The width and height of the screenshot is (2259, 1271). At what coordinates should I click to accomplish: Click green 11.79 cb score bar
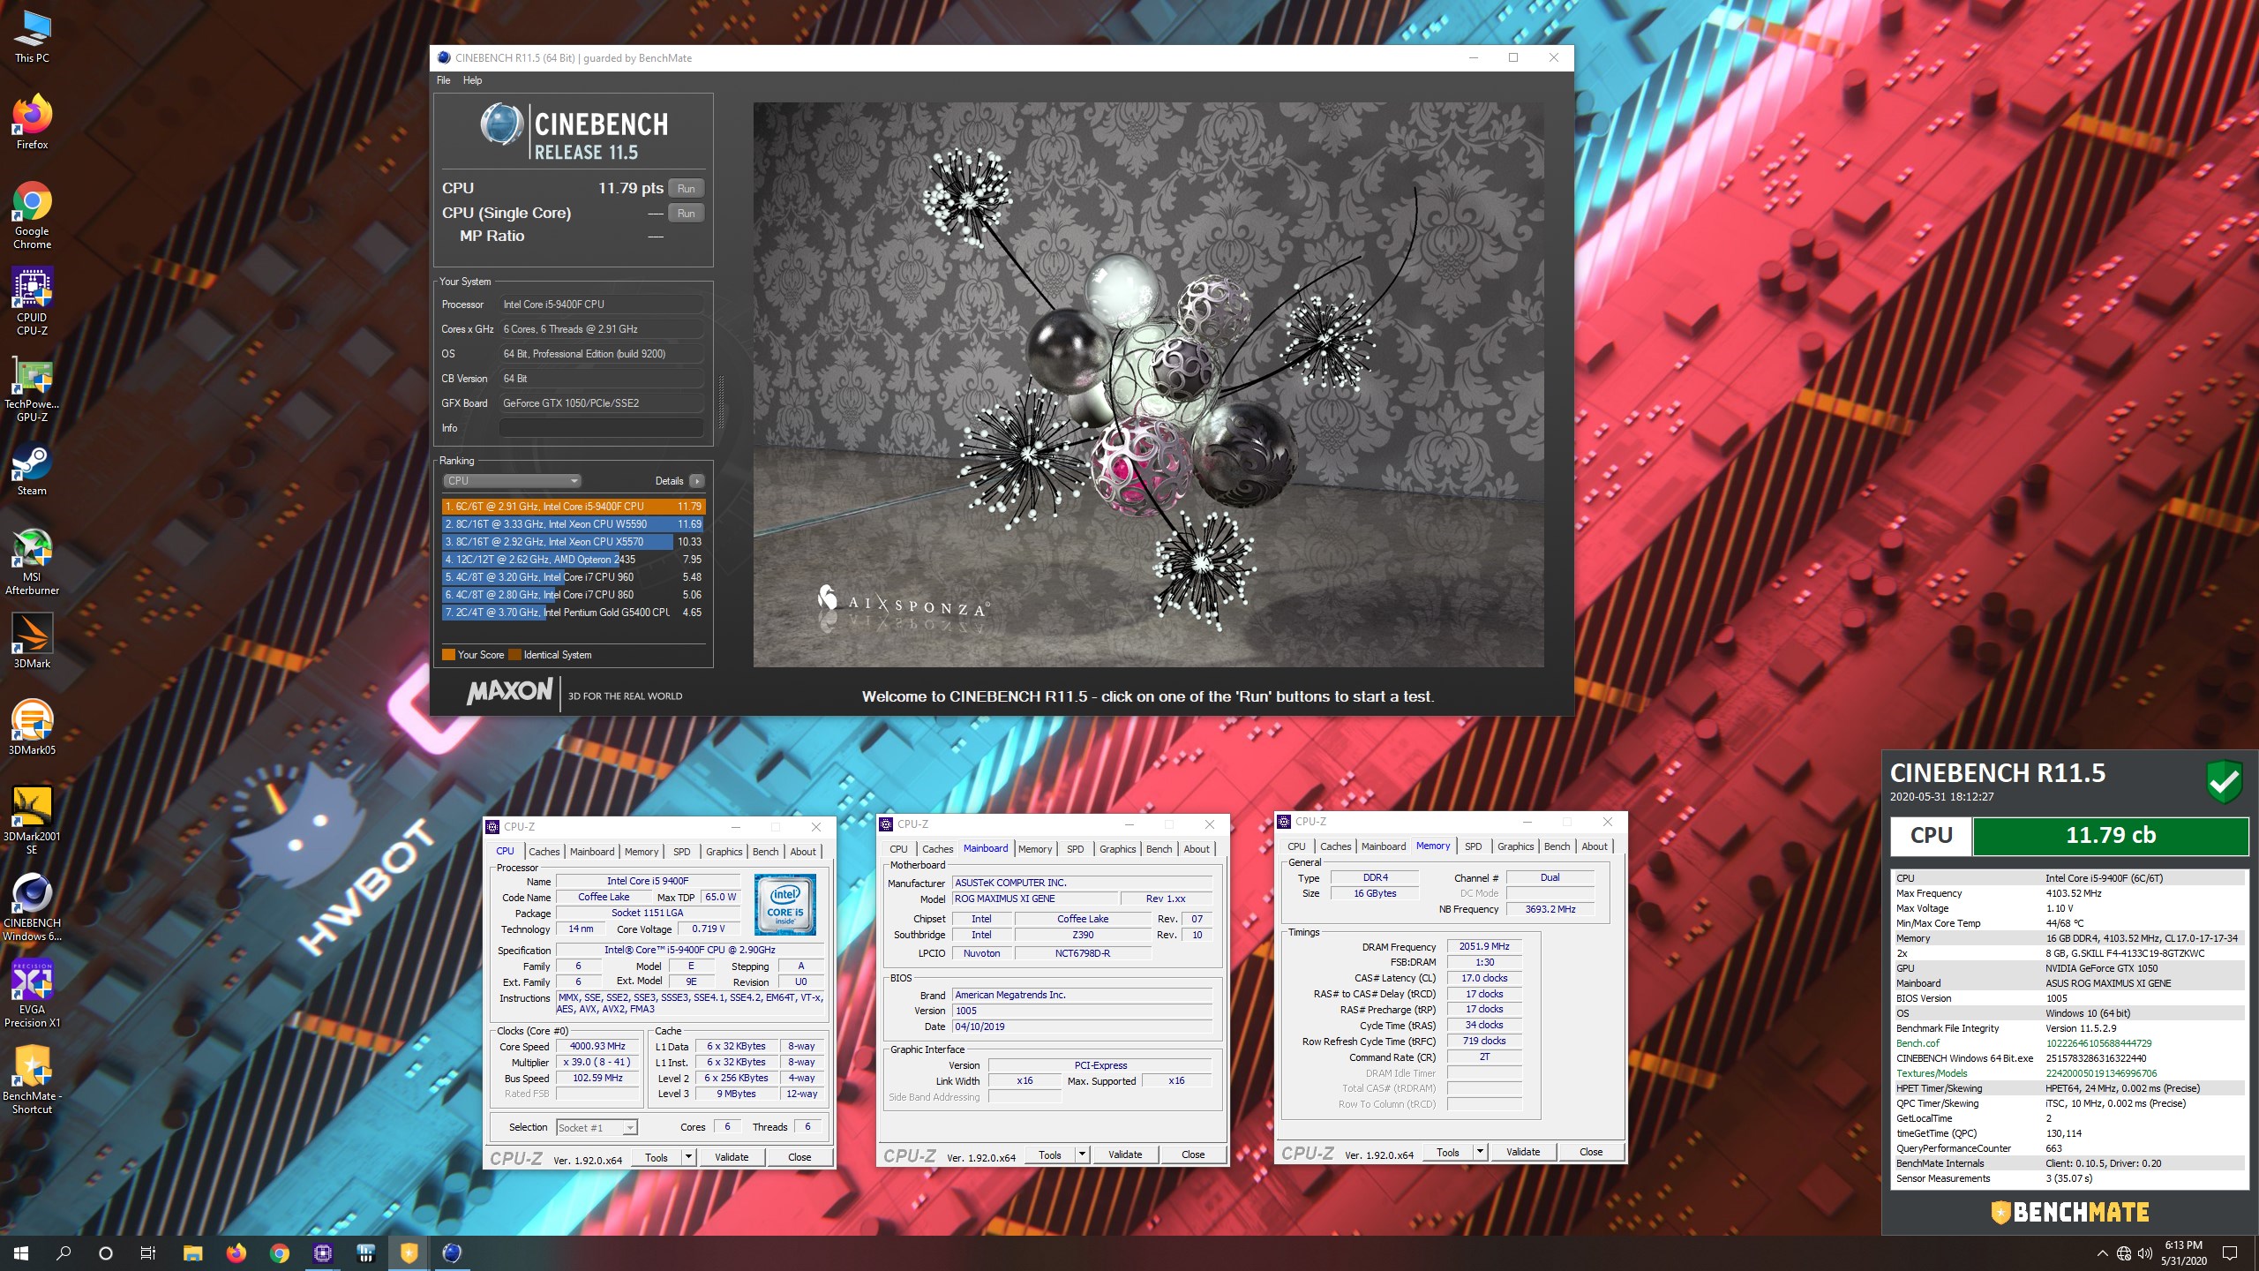pyautogui.click(x=2110, y=836)
